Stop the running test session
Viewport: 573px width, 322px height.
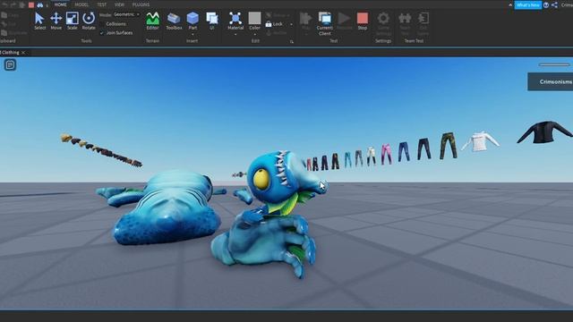tap(362, 21)
